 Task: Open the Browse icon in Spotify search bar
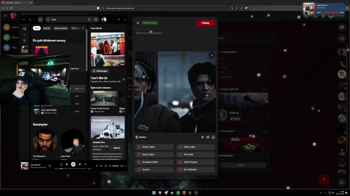[x=96, y=20]
